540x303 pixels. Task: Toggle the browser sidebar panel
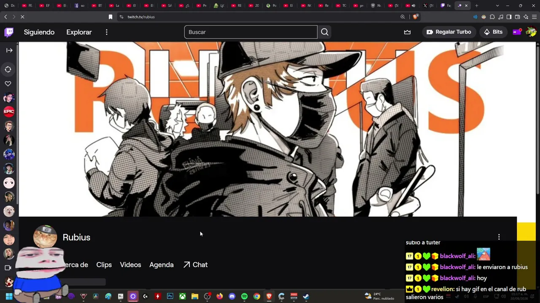509,17
